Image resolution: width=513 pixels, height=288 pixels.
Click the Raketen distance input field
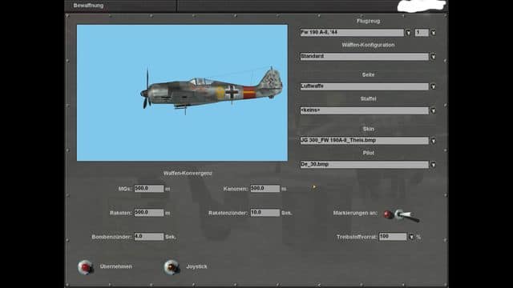tap(149, 213)
